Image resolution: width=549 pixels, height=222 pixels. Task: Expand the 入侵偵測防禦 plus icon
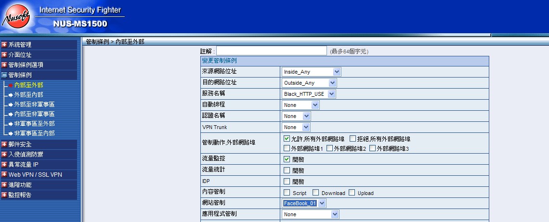[4, 155]
